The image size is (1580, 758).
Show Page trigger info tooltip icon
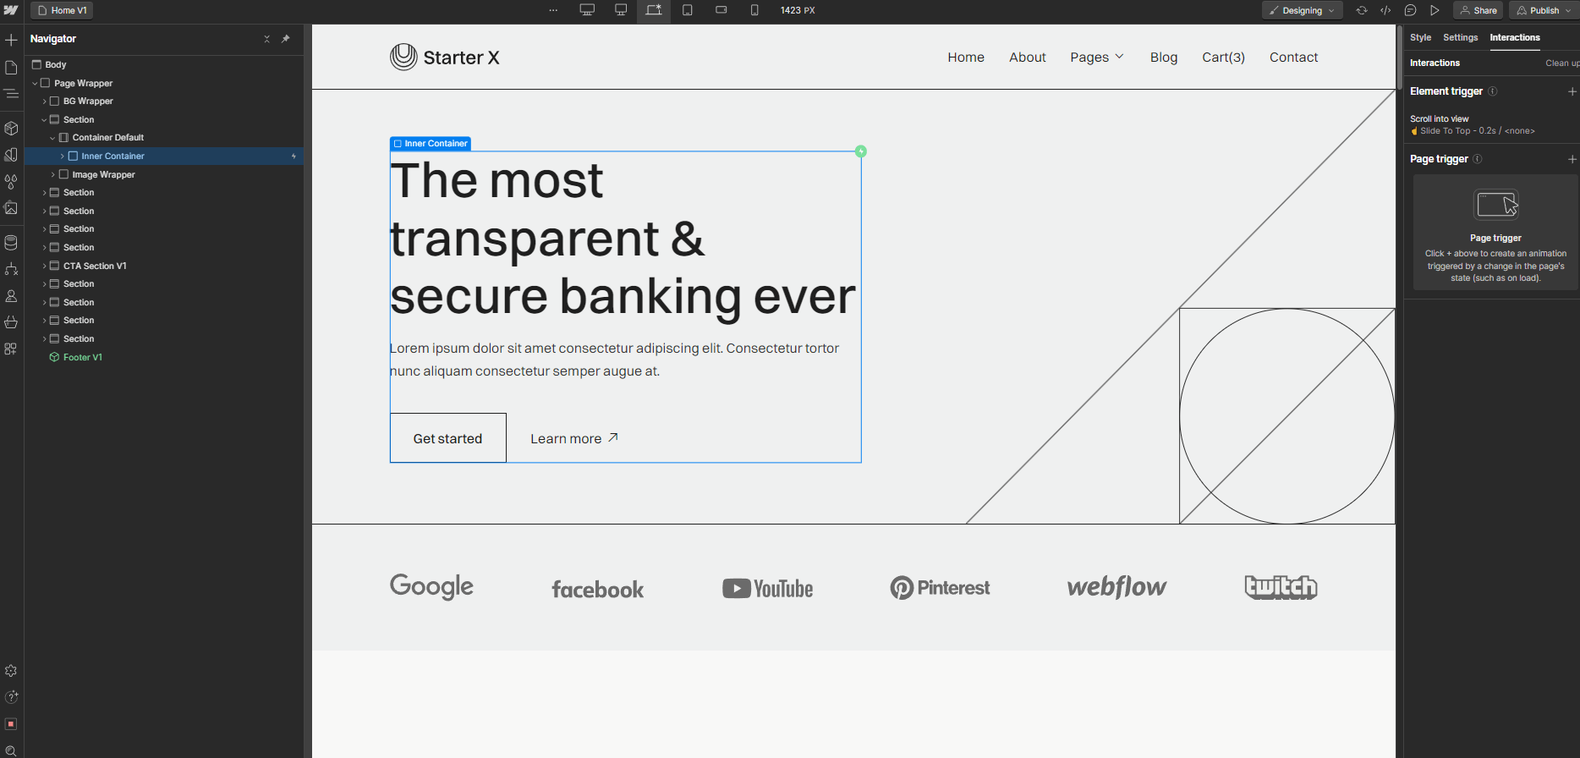1478,159
